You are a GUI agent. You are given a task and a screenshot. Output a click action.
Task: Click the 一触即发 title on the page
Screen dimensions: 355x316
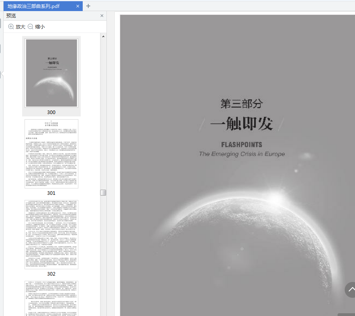(241, 124)
